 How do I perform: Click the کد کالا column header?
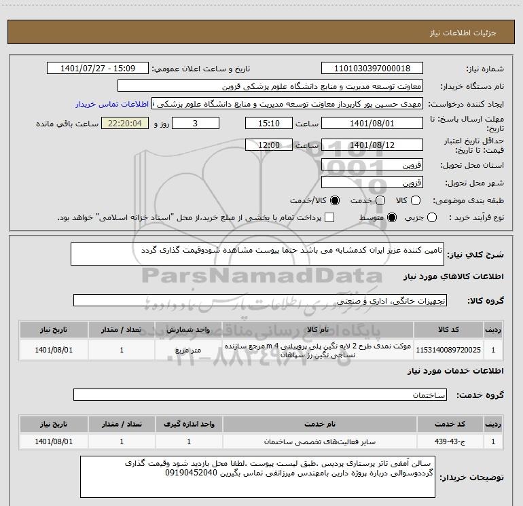click(x=448, y=329)
